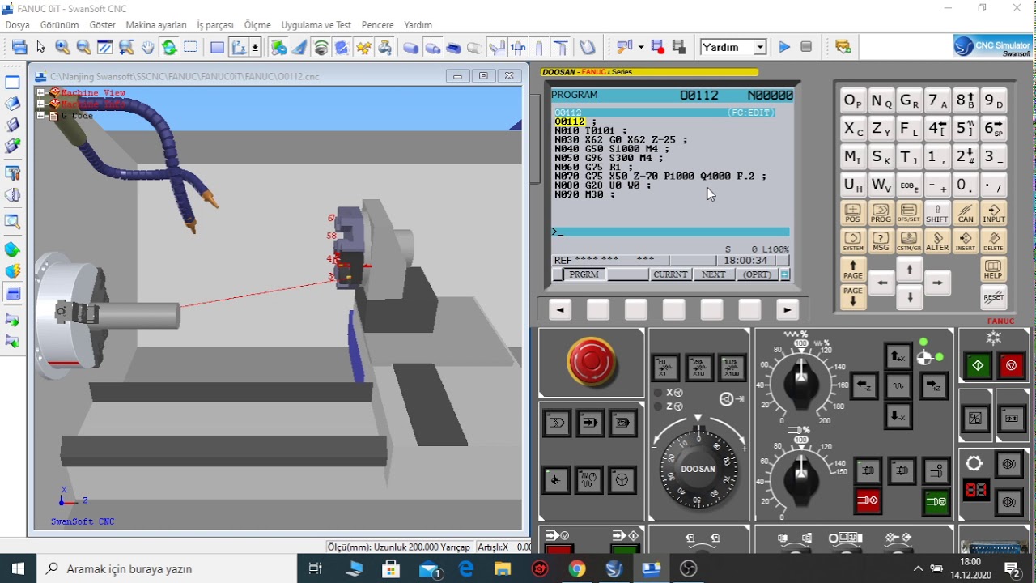Jog the axis with +X button
The image size is (1036, 583).
click(898, 355)
